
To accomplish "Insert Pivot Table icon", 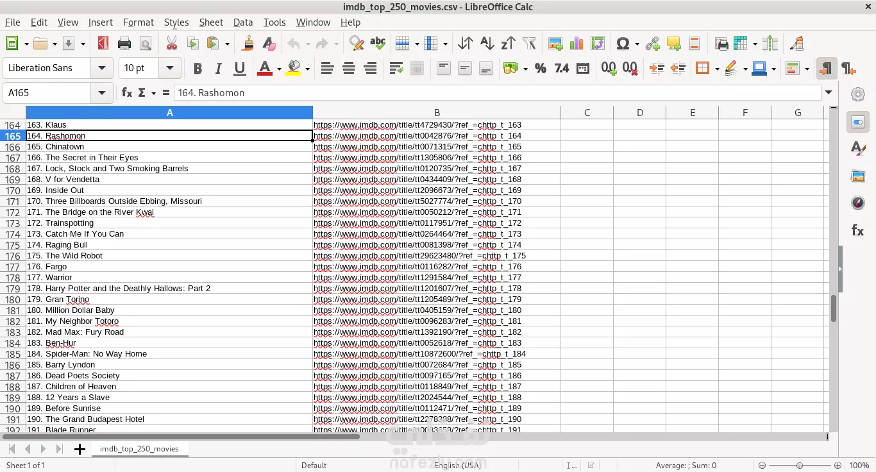I will [x=598, y=44].
